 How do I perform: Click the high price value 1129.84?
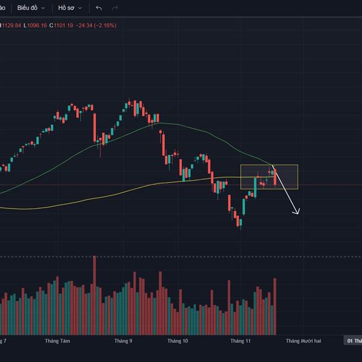coord(11,25)
